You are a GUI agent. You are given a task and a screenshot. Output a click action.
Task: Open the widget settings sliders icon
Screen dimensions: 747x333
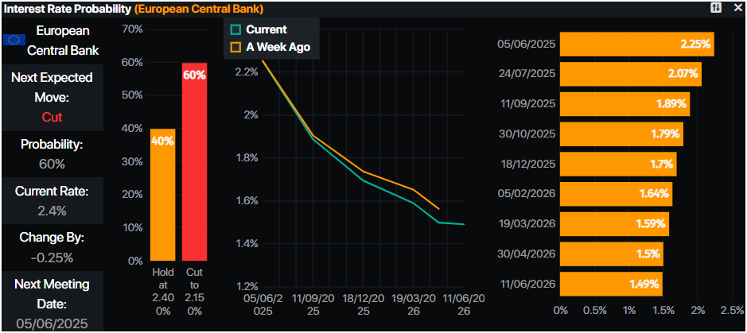[x=716, y=8]
